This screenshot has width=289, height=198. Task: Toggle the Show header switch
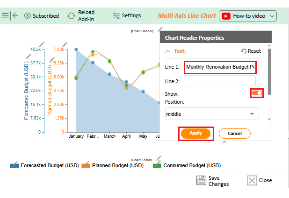pyautogui.click(x=257, y=93)
